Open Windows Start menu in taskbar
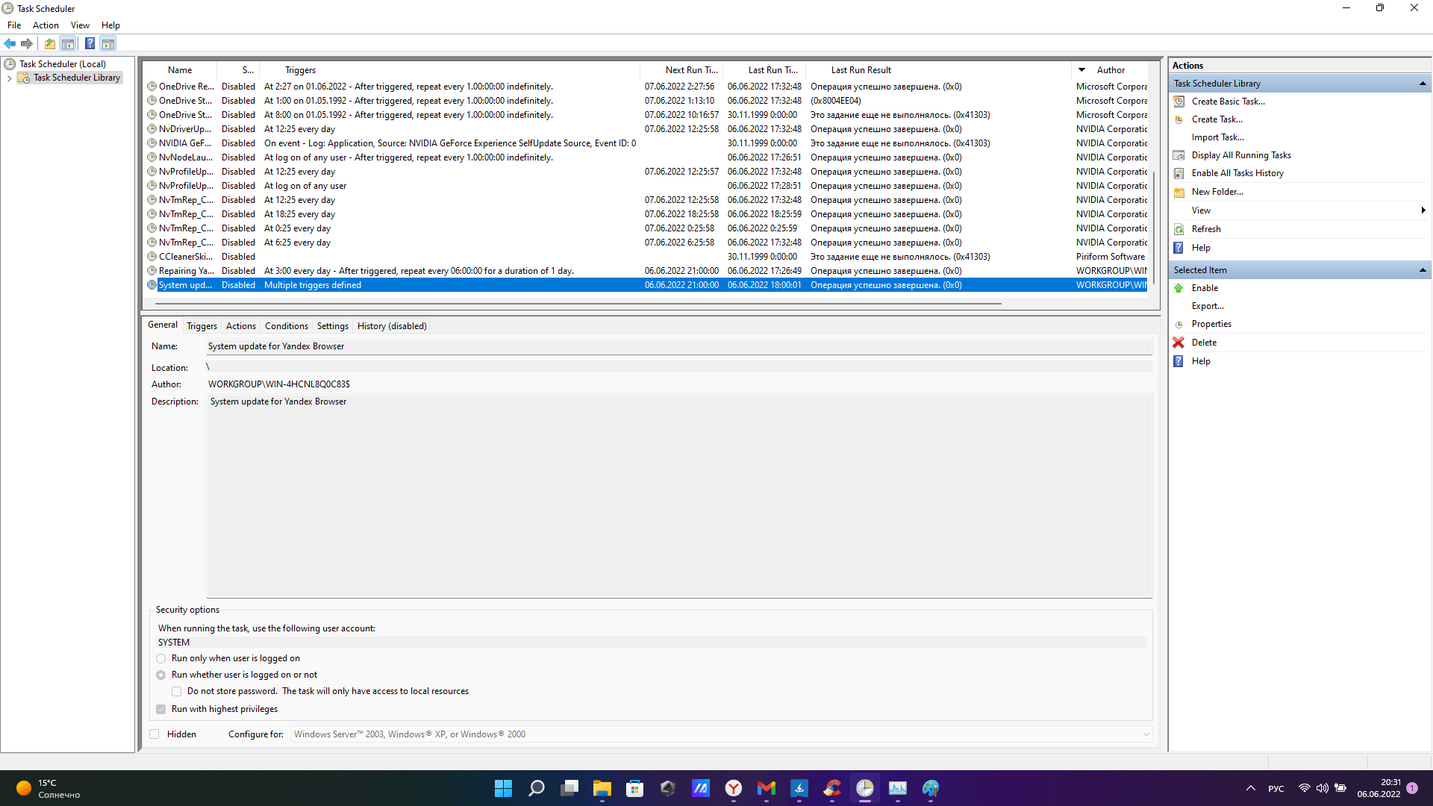This screenshot has width=1433, height=806. point(504,788)
